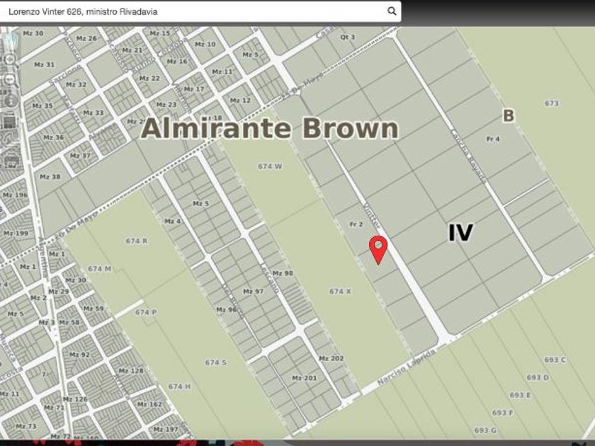The height and width of the screenshot is (446, 595).
Task: Click block Mz 26
Action: click(x=86, y=38)
